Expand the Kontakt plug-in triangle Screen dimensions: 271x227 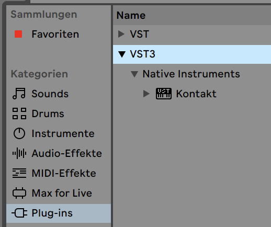[x=146, y=94]
